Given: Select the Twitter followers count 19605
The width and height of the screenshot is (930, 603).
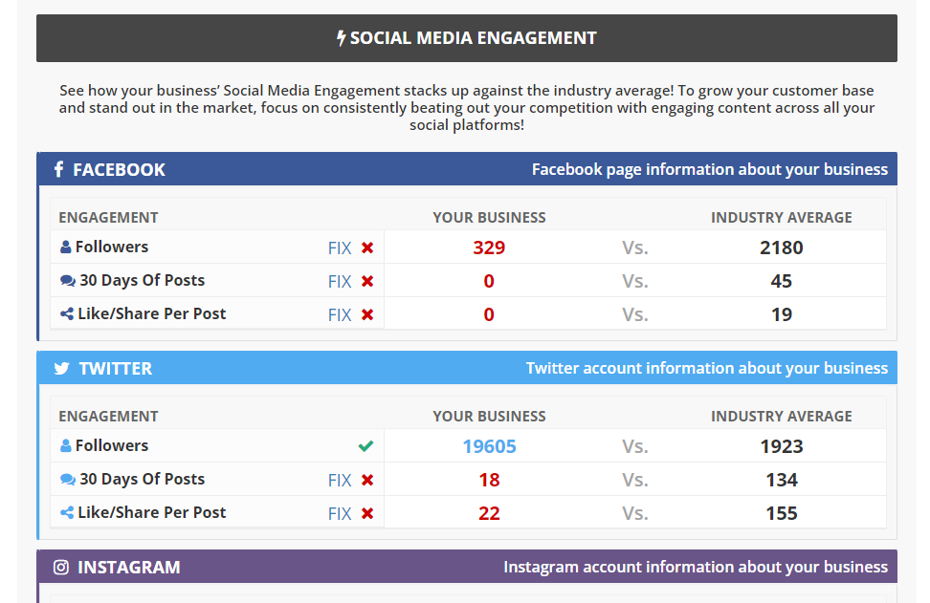Looking at the screenshot, I should tap(489, 446).
